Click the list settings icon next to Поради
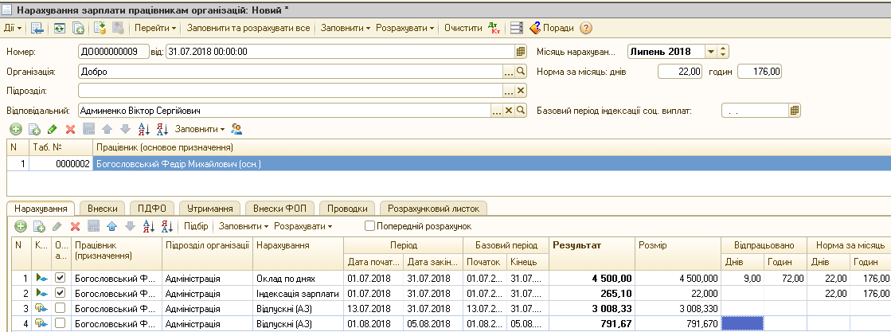 516,28
